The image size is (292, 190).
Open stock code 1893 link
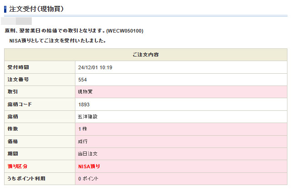click(x=84, y=104)
